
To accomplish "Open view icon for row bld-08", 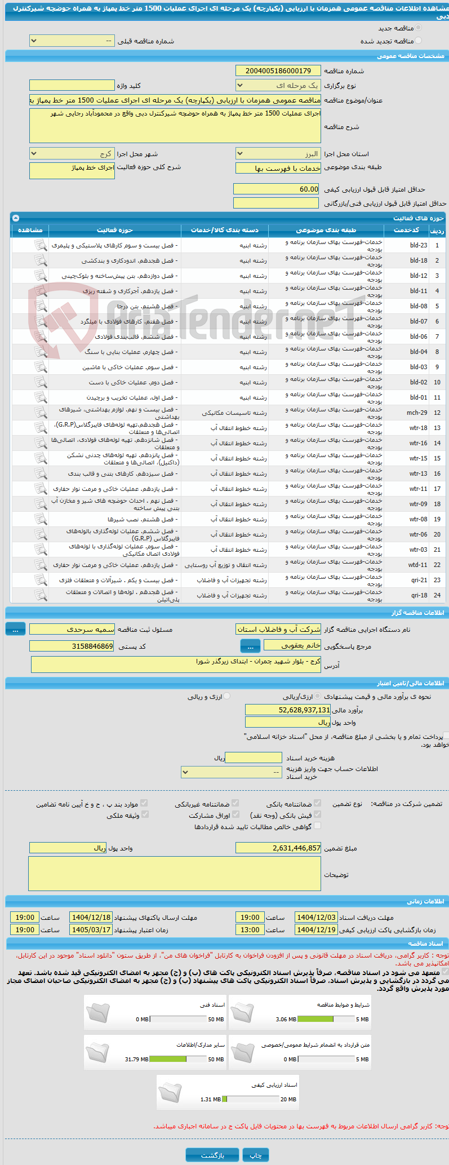I will (41, 306).
